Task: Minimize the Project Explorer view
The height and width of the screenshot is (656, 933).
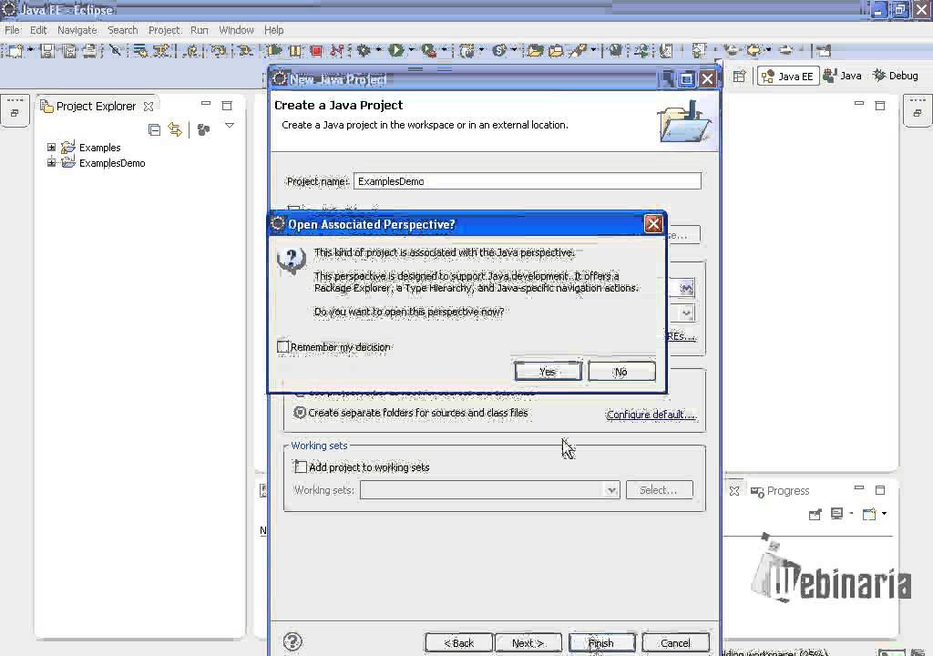Action: (206, 104)
